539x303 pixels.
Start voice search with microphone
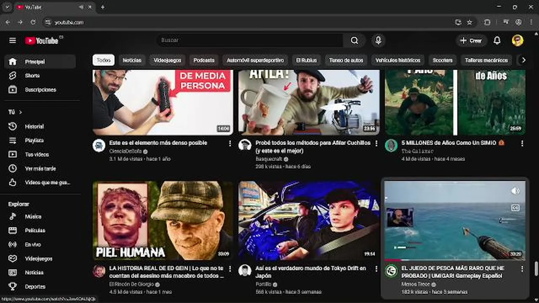(x=379, y=40)
